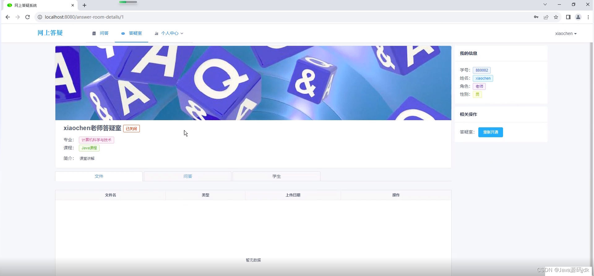Open the browser profile avatar

point(578,17)
